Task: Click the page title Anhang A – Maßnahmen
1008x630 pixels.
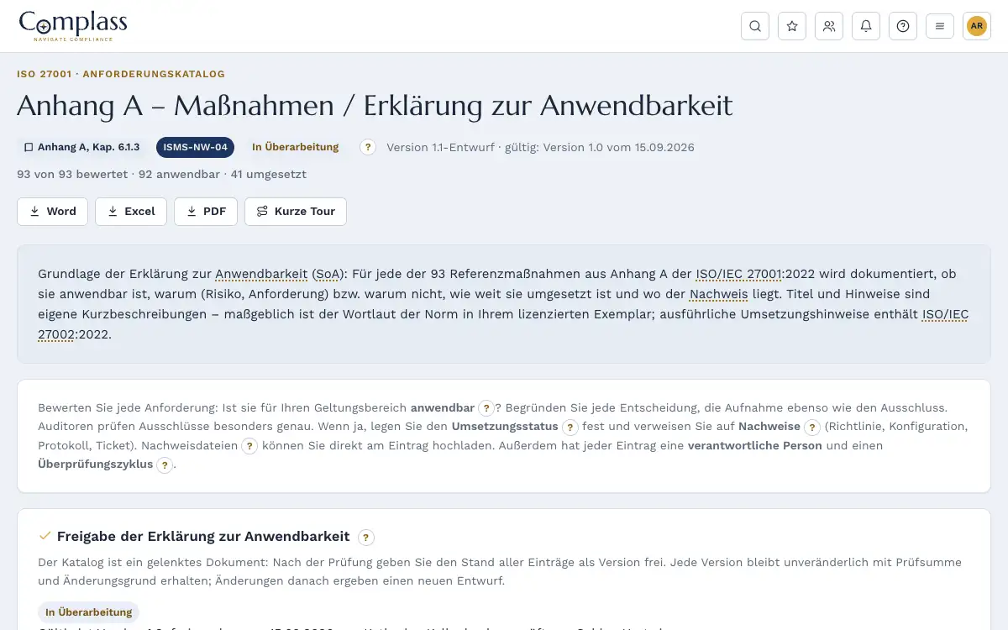Action: 375,106
